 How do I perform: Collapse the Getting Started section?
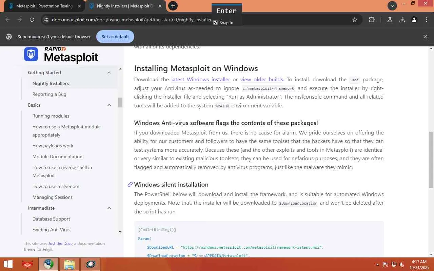pos(109,72)
